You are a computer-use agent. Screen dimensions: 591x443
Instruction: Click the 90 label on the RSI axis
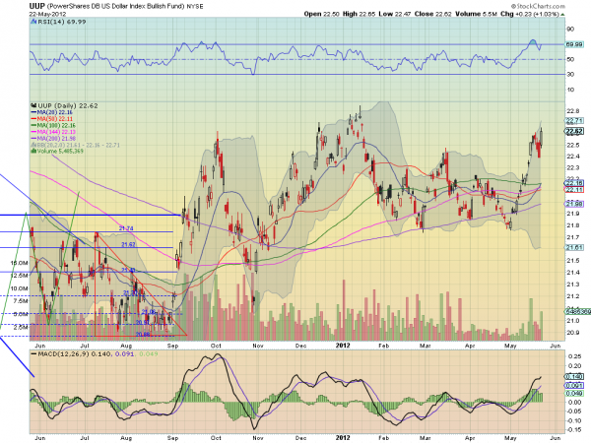click(x=570, y=30)
